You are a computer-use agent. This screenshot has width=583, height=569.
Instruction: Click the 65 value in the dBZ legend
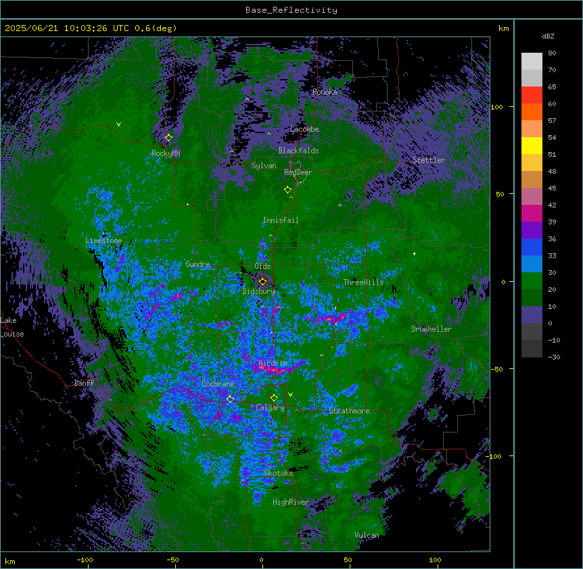point(552,87)
